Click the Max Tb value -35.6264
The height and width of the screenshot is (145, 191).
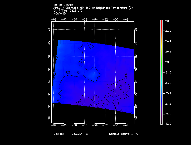click(x=76, y=134)
